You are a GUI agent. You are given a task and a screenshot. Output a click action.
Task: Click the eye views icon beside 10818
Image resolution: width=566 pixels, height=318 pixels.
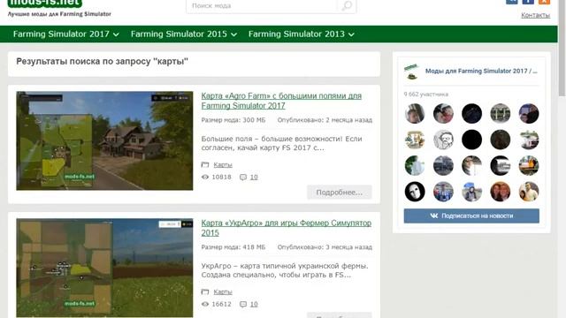point(205,177)
